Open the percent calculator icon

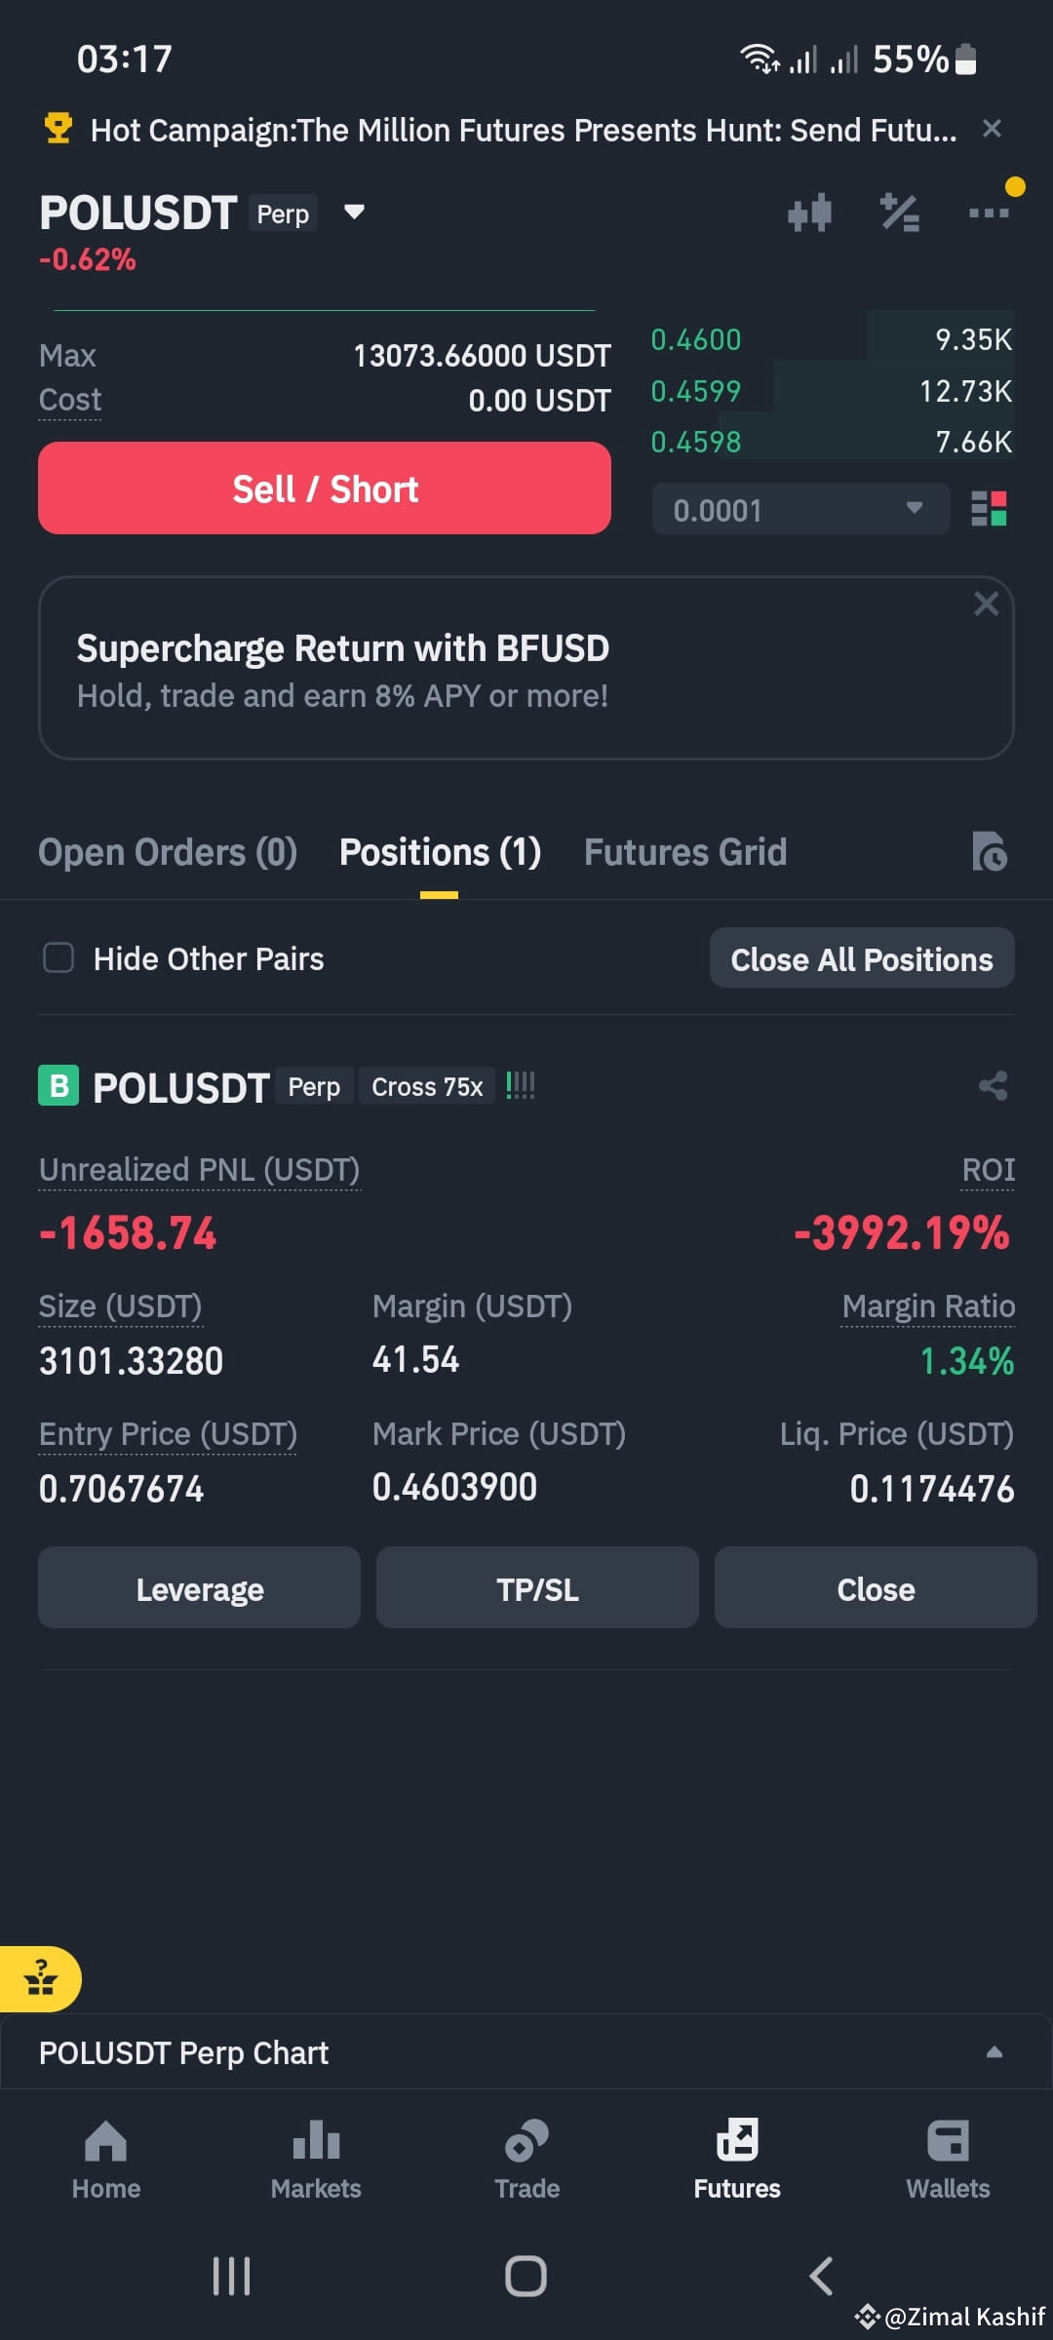point(899,212)
